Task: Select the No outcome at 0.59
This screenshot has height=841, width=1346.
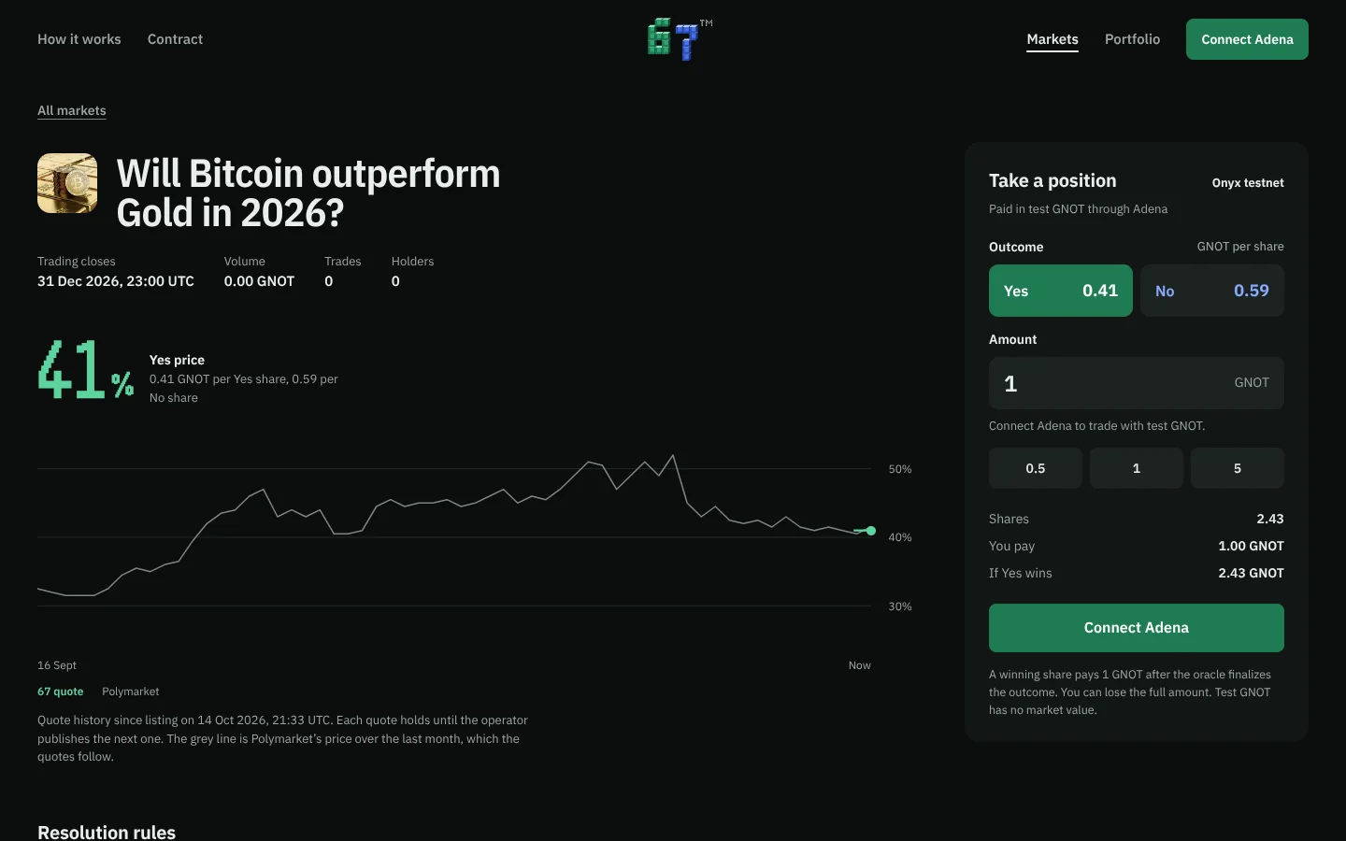Action: pos(1212,291)
